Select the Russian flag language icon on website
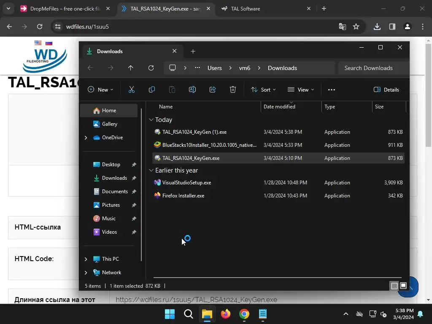Viewport: 432px width, 324px height. click(x=49, y=43)
